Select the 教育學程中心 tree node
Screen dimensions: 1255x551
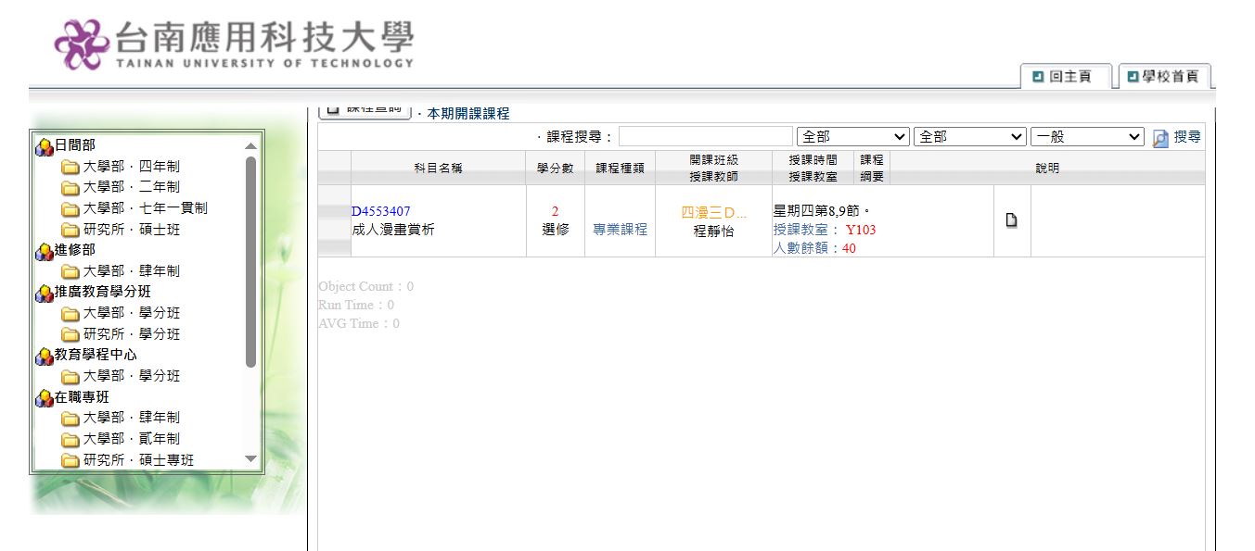[x=96, y=355]
